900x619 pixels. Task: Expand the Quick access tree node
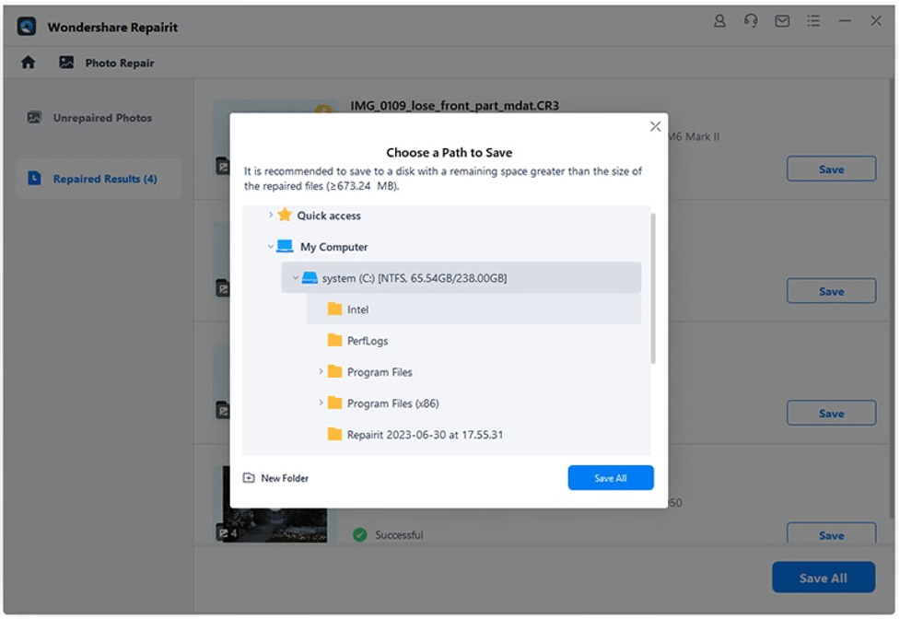[x=270, y=216]
